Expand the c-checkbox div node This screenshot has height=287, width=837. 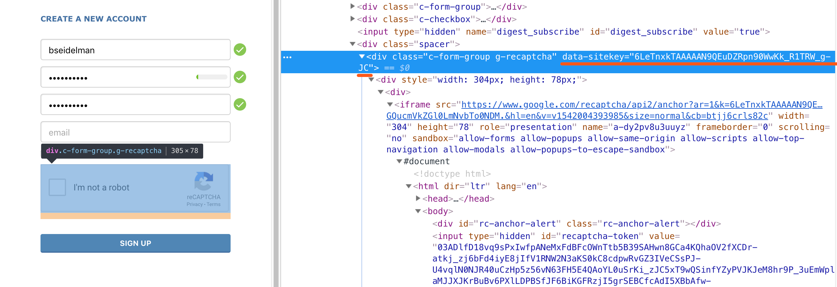click(x=352, y=19)
